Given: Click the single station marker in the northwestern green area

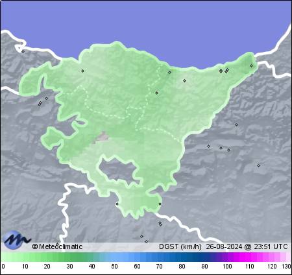Looking at the screenshot, I should (x=82, y=71).
